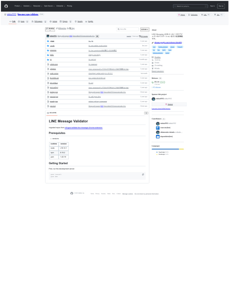Click the Sponsor button in repo header
This screenshot has height=305, width=229.
[182, 15]
